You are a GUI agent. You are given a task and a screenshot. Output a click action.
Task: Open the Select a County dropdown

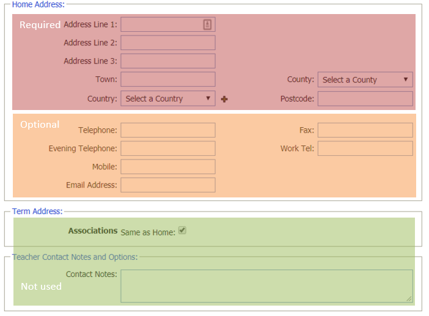[x=365, y=79]
